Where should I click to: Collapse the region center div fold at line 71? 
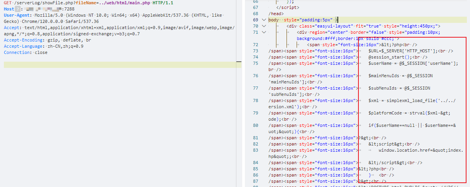[264, 32]
